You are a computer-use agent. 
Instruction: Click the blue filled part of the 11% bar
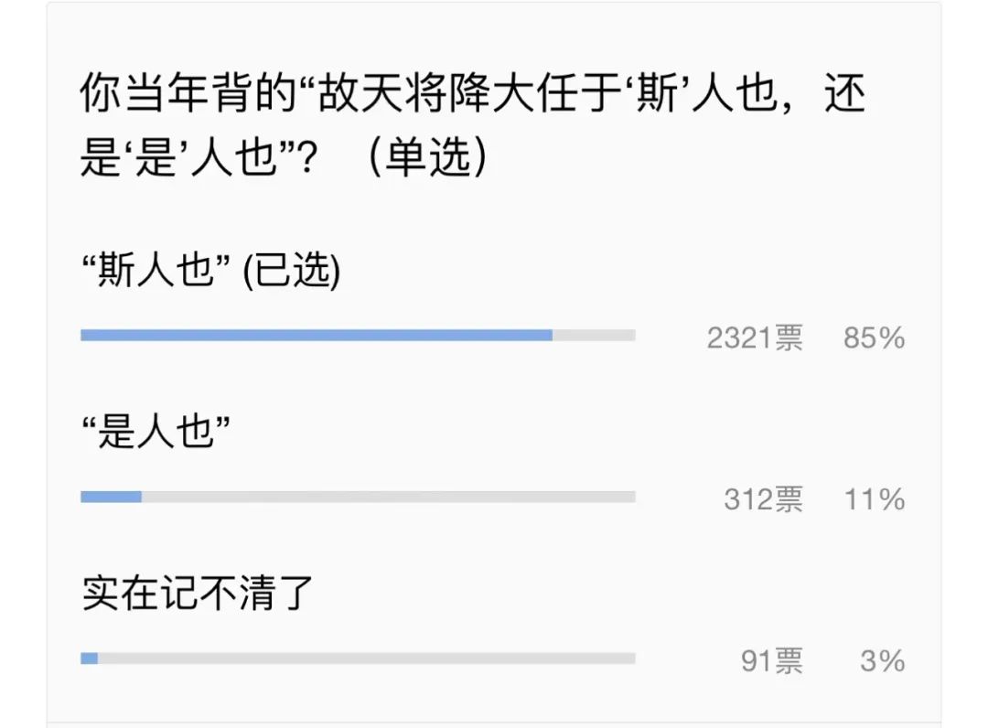(x=111, y=497)
